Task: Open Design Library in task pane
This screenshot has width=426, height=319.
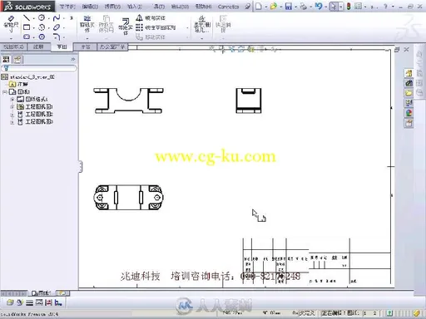Action: tap(409, 83)
